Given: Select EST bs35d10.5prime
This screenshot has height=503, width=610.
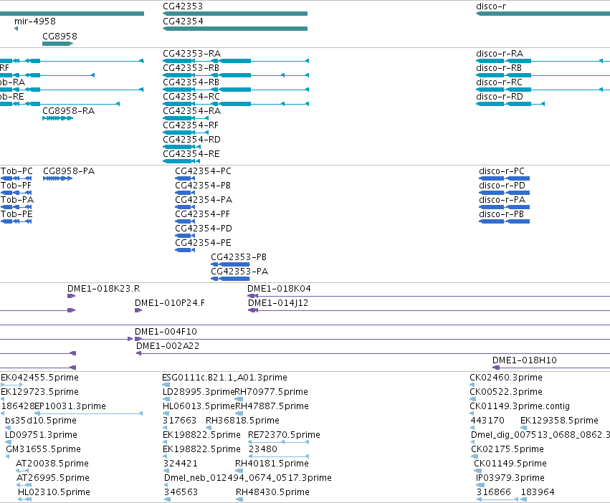Looking at the screenshot, I should click(41, 421).
